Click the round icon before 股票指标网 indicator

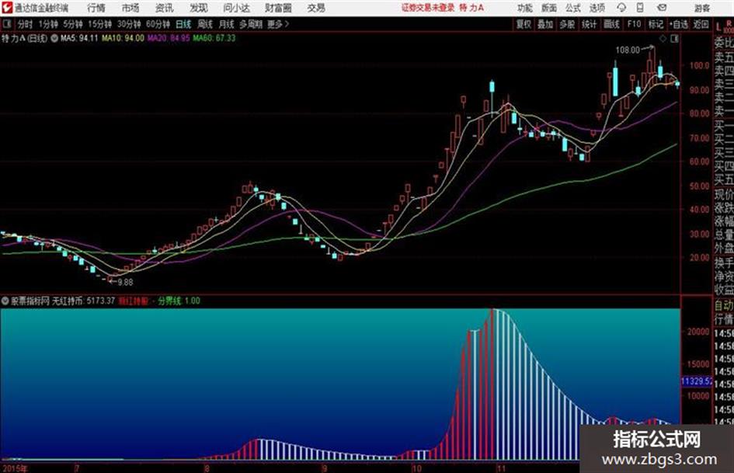click(x=5, y=301)
